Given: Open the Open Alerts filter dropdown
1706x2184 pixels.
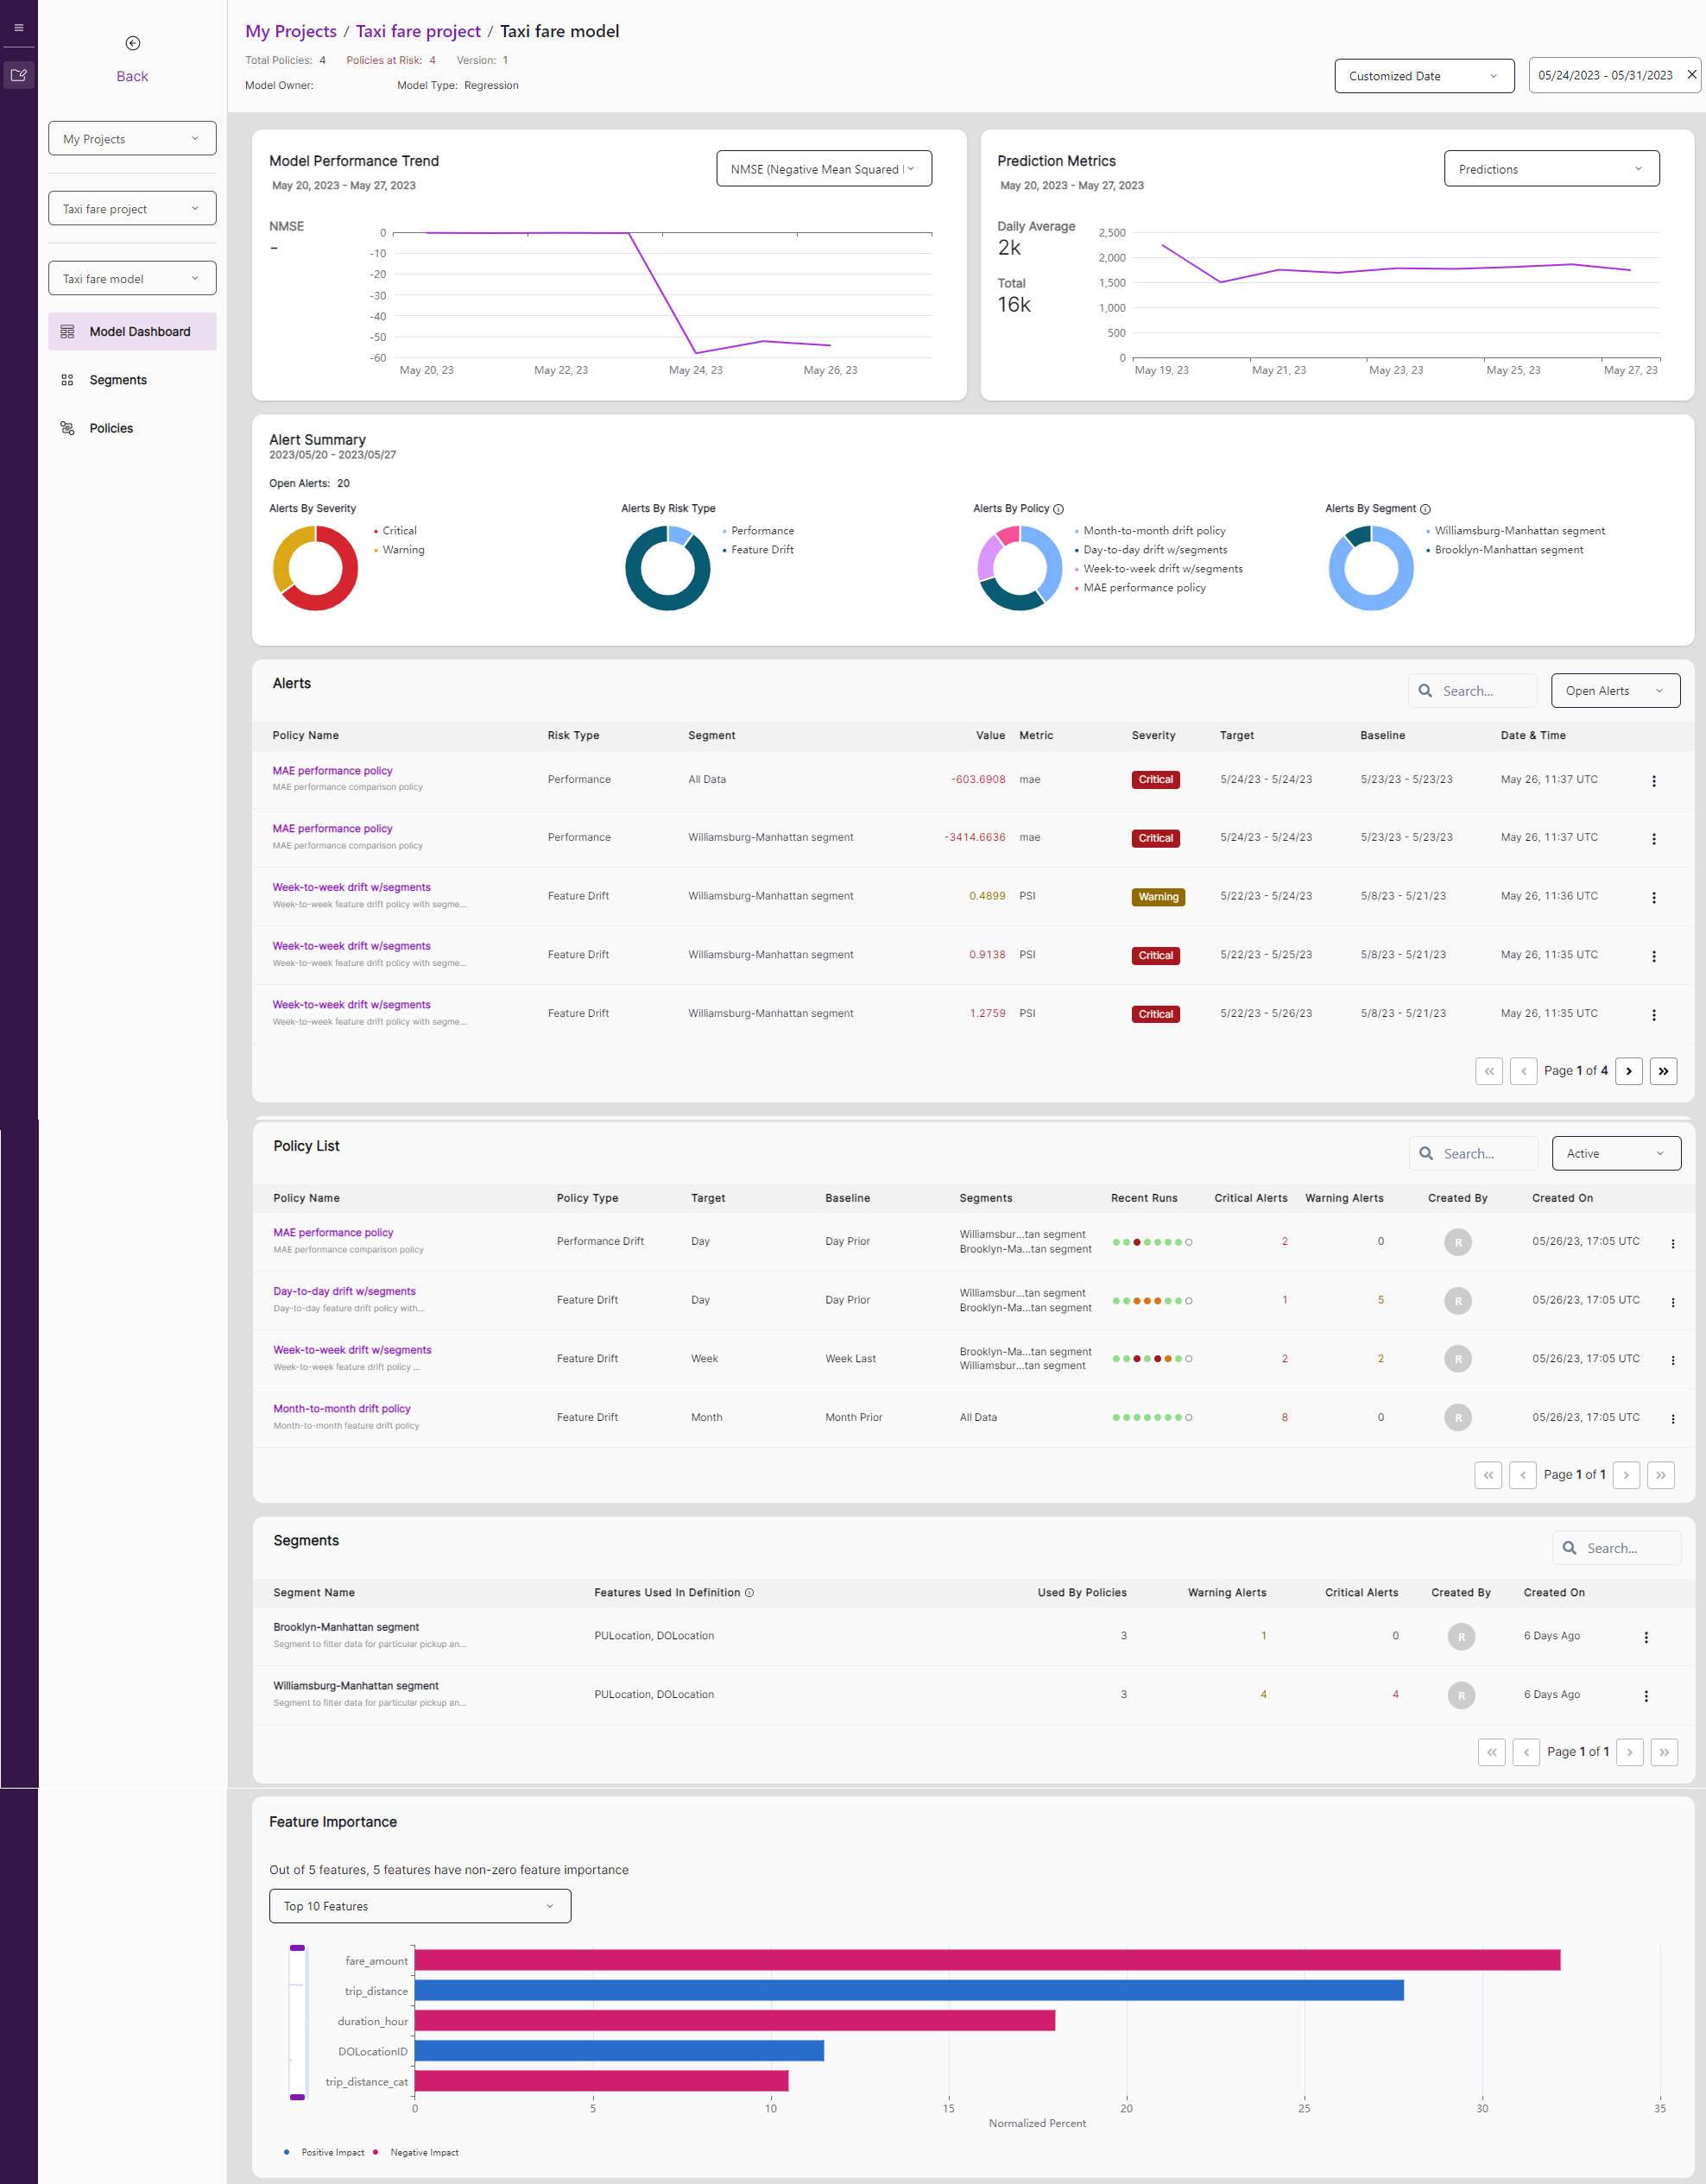Looking at the screenshot, I should point(1615,691).
